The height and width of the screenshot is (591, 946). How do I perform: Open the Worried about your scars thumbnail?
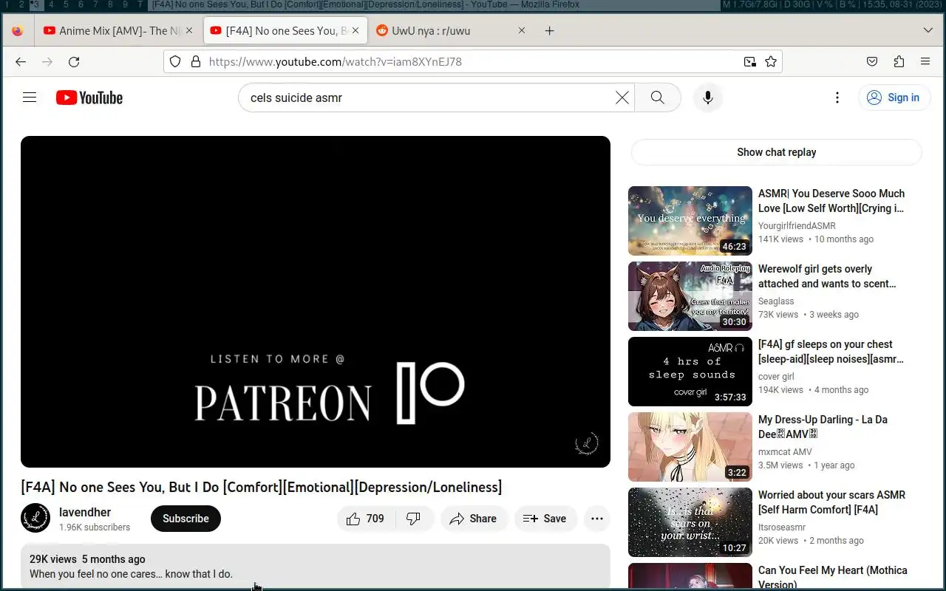point(690,522)
